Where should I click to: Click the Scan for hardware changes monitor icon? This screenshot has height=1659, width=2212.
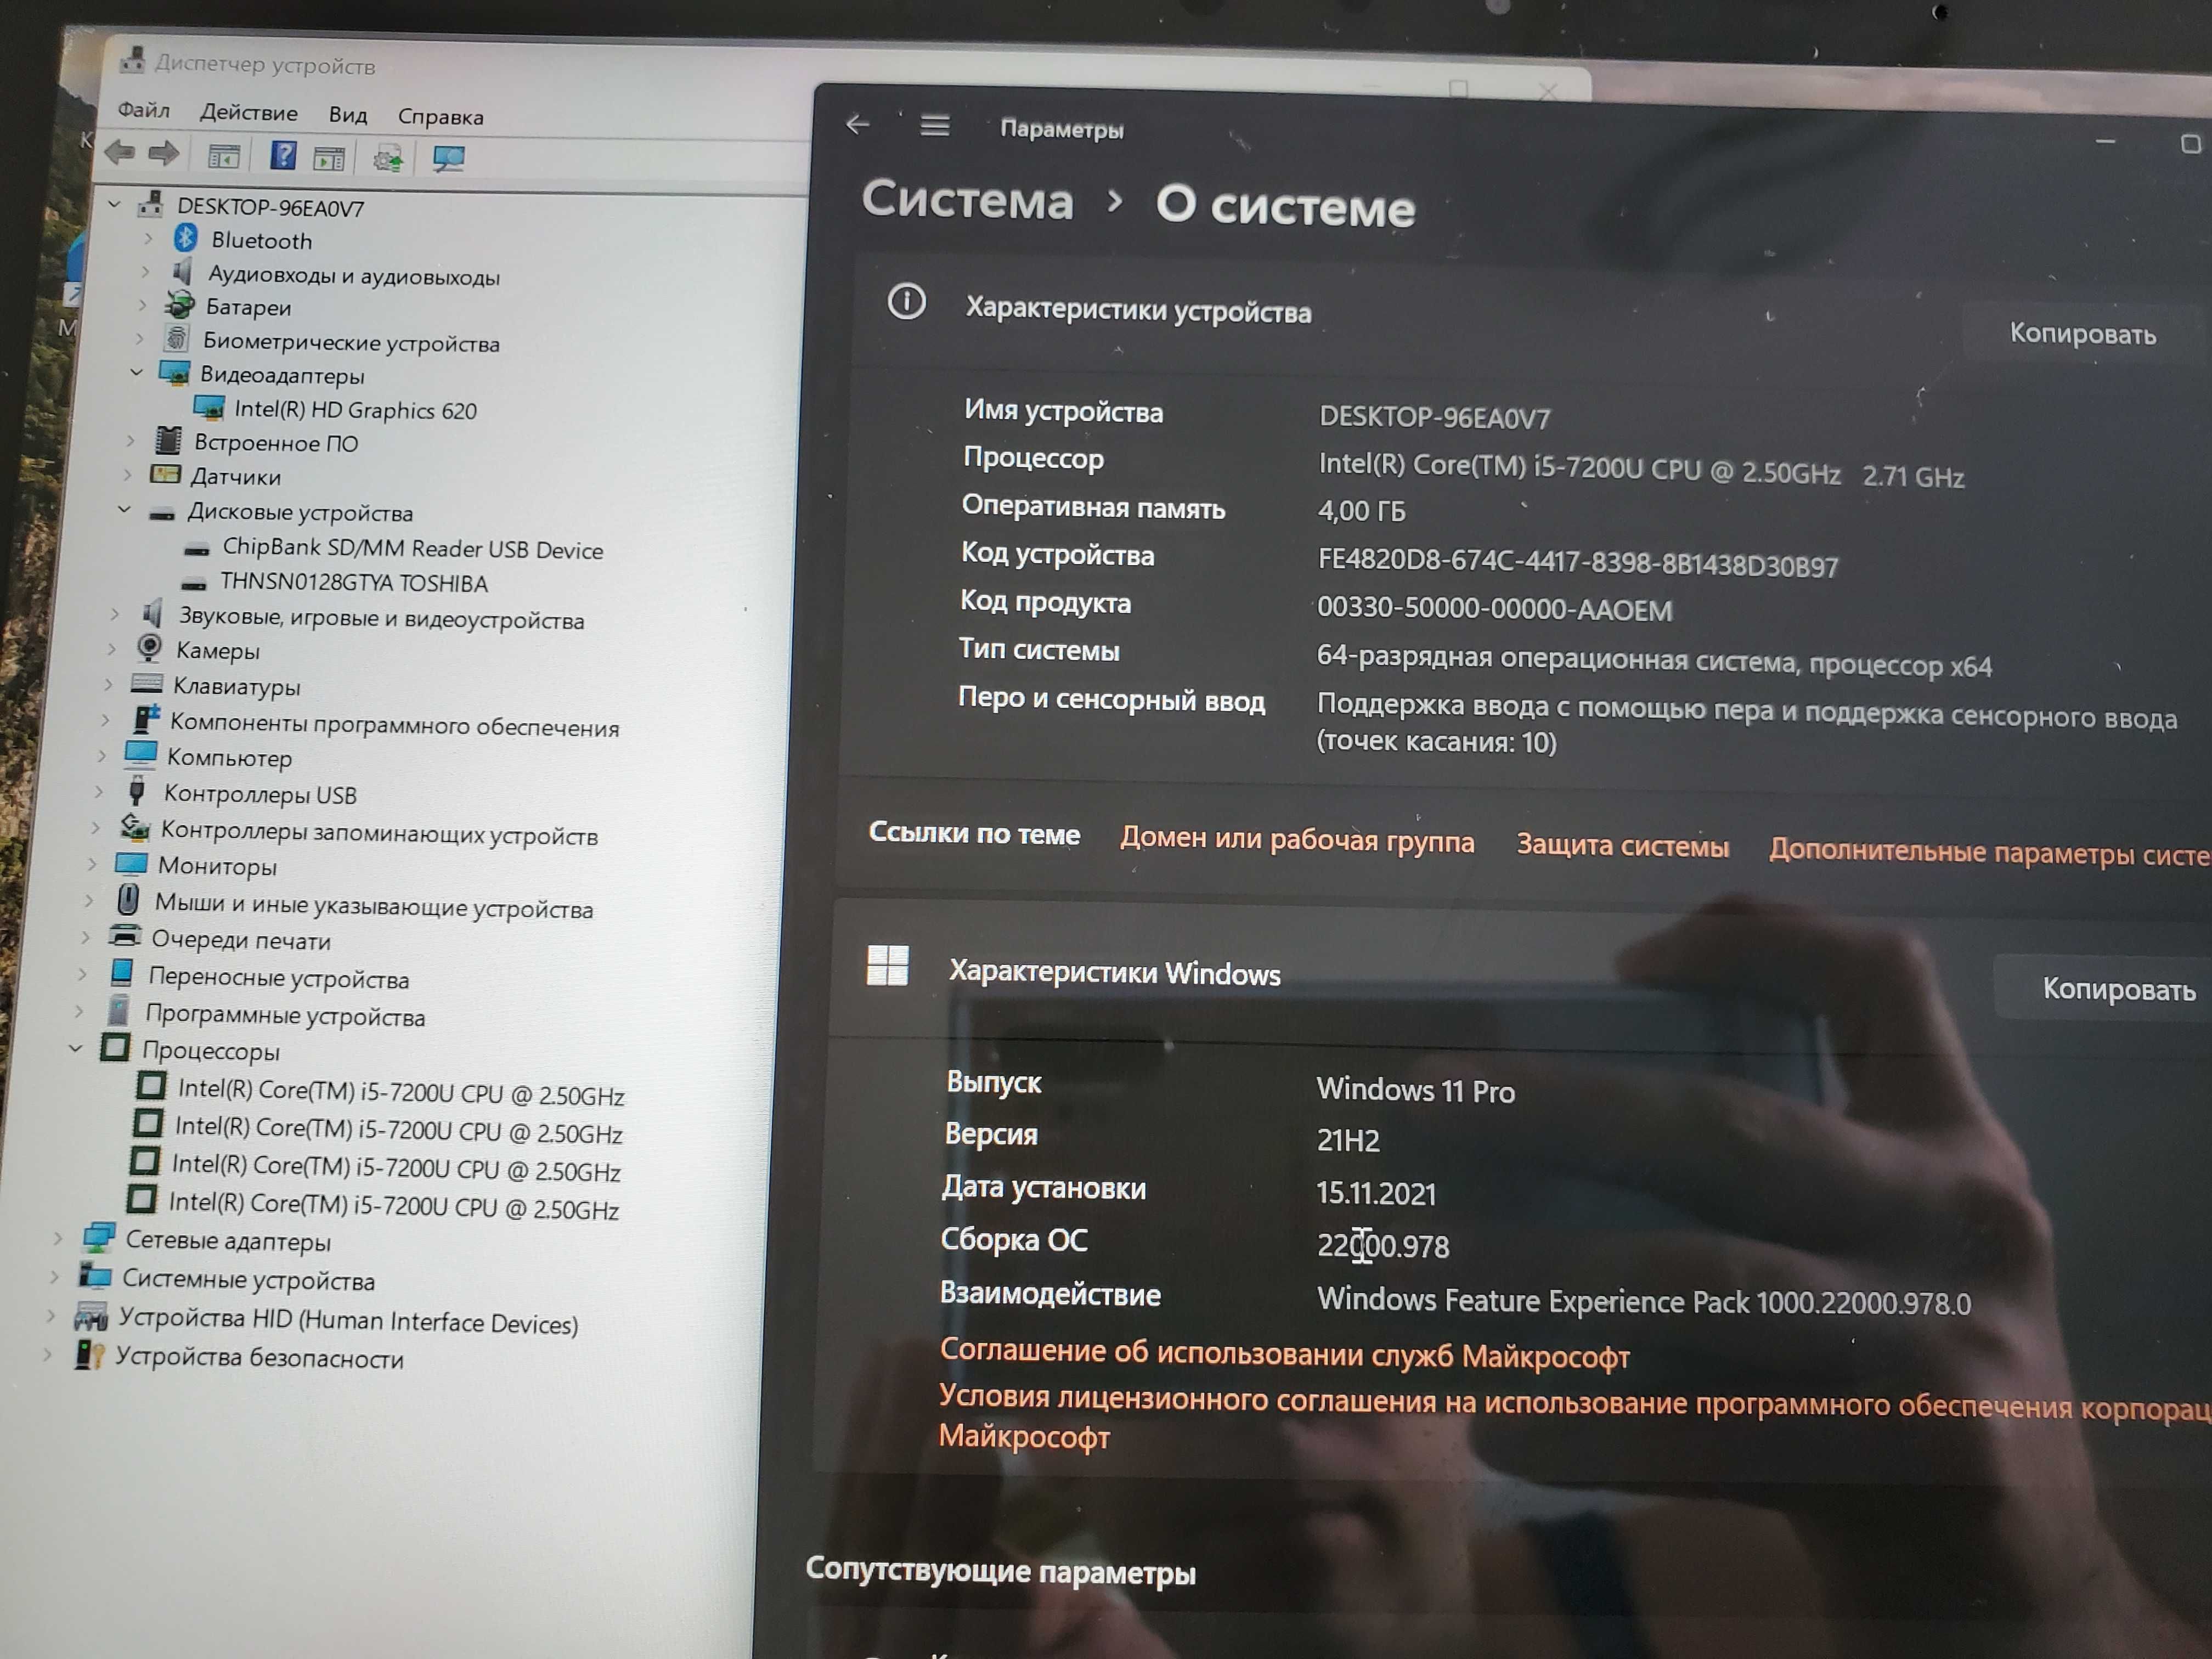coord(448,159)
